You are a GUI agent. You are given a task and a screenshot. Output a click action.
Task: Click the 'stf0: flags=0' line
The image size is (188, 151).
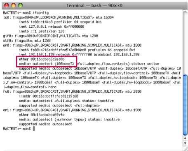point(27,41)
